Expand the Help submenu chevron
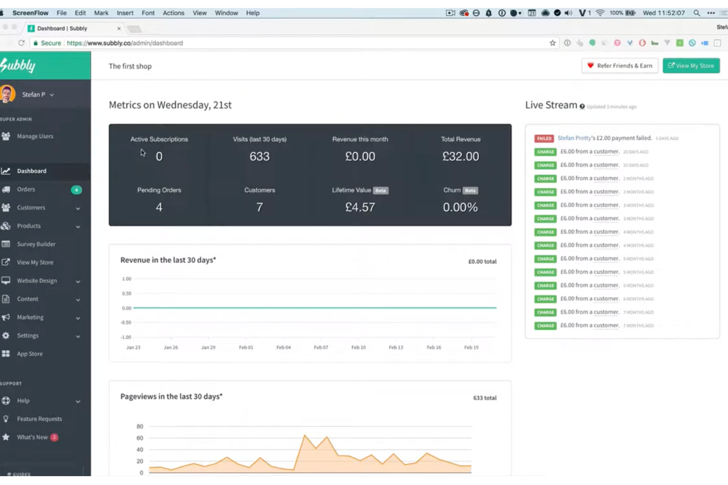Screen dimensions: 728x485 click(x=78, y=401)
